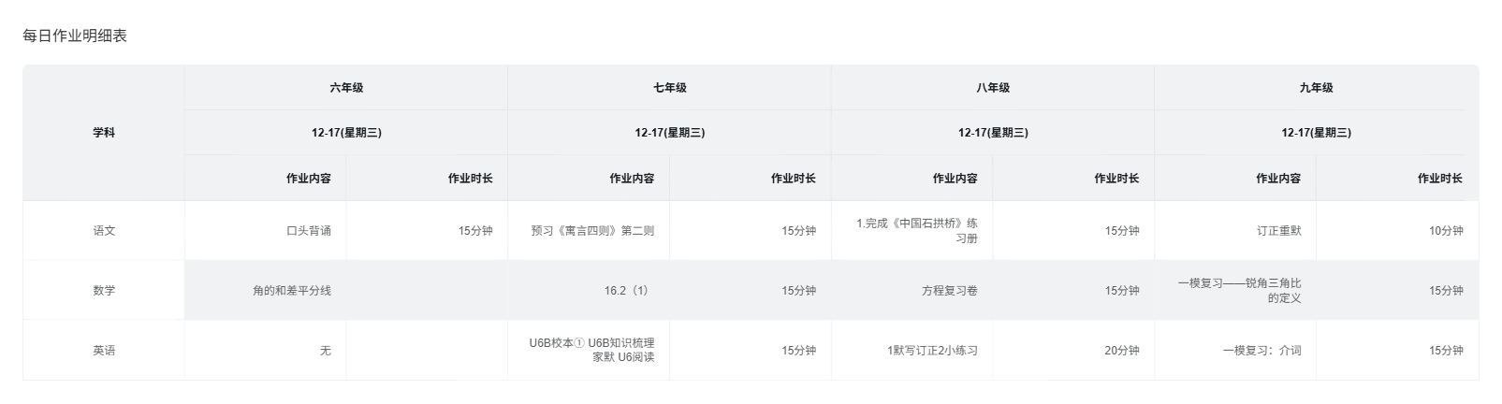Select the 九年级 grade header
The image size is (1502, 404).
pos(1316,88)
